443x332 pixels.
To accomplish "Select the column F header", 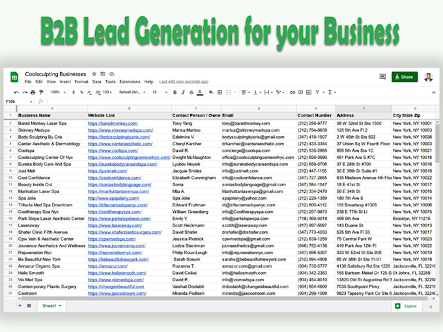I will click(x=364, y=109).
